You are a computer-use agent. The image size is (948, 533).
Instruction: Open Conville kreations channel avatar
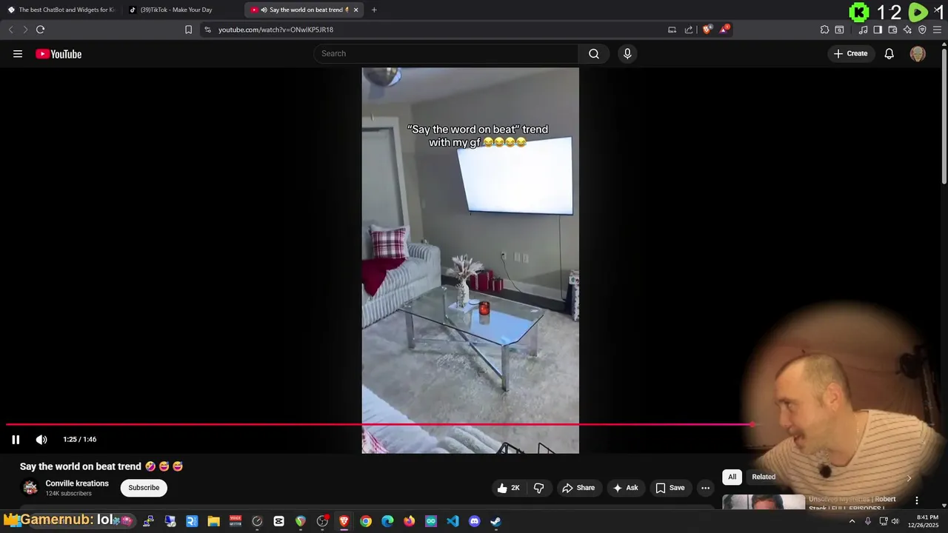(x=30, y=488)
